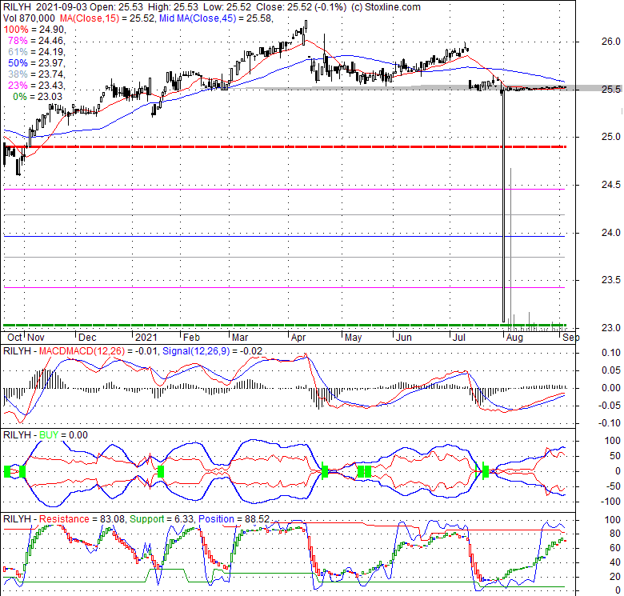Click the Support = 6.33 label
The width and height of the screenshot is (624, 596).
click(162, 519)
